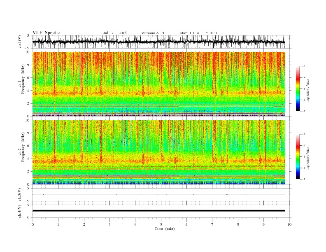Image resolution: width=326 pixels, height=252 pixels.
Task: Click the "Time (min)" axis title
Action: click(165, 229)
